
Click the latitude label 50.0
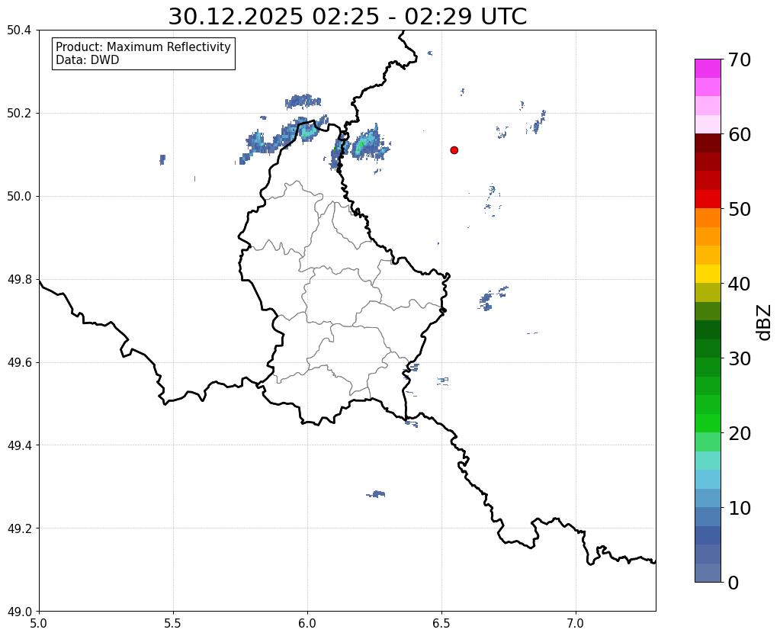[x=19, y=197]
